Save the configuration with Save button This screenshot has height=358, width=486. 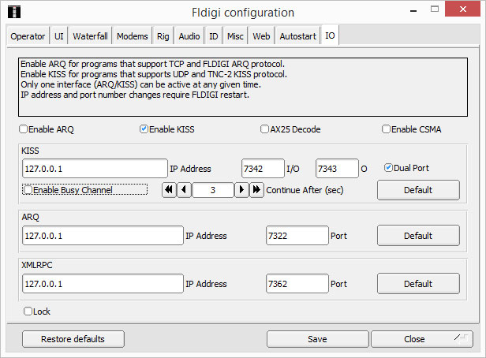point(317,339)
